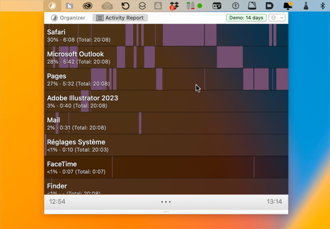Click the 'Demo: 14 days' button
Screen dimensions: 330x229
tap(246, 18)
